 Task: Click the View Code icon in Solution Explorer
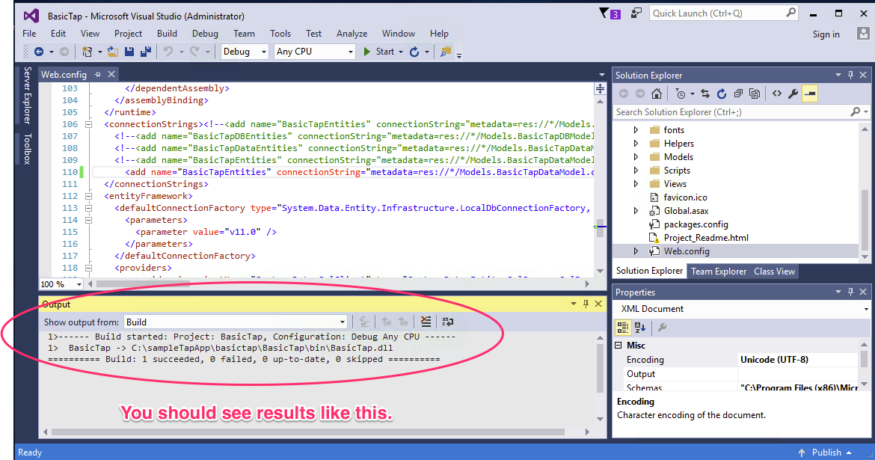coord(777,93)
